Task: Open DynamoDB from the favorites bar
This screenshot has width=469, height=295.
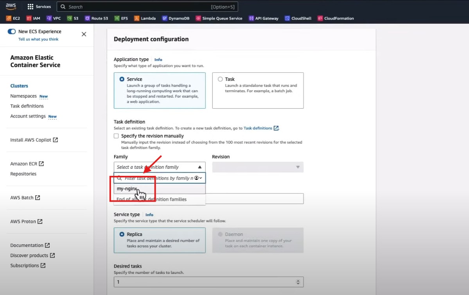Action: click(176, 18)
